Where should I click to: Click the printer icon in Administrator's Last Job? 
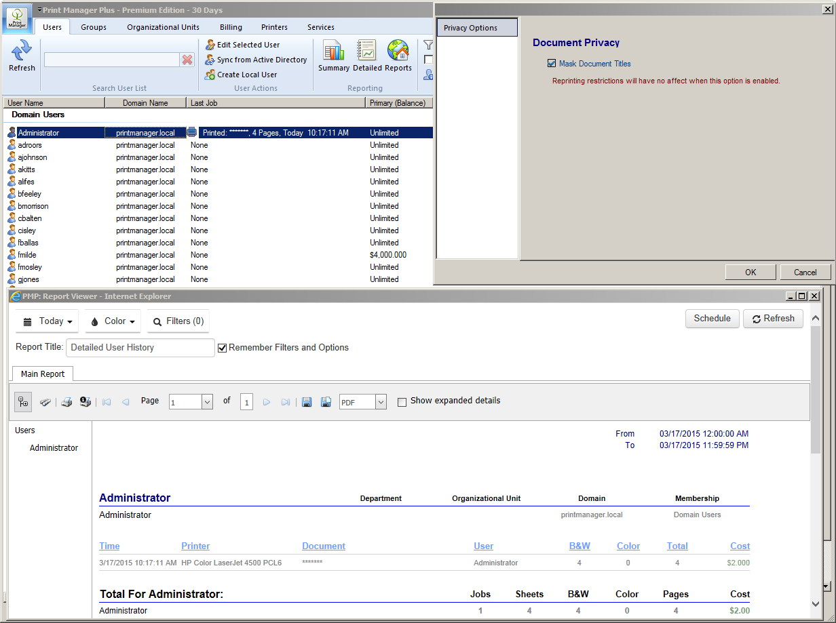[x=192, y=132]
